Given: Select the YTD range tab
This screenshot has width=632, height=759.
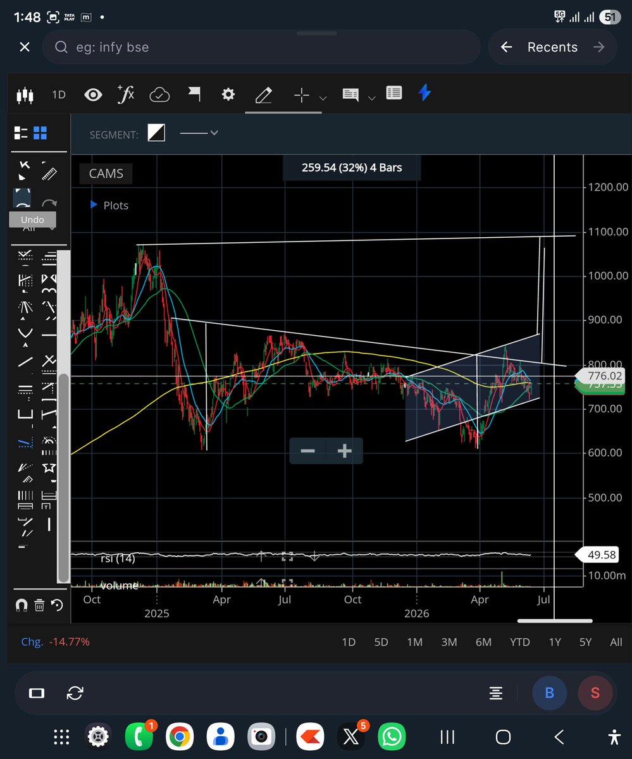Looking at the screenshot, I should click(520, 642).
